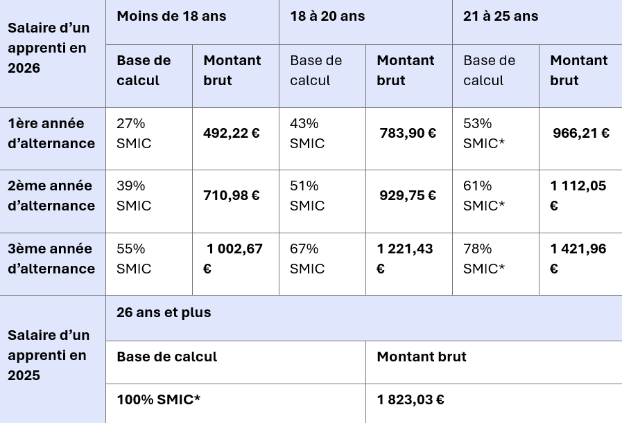Select the "2ème année d'alternance" row label

click(51, 196)
